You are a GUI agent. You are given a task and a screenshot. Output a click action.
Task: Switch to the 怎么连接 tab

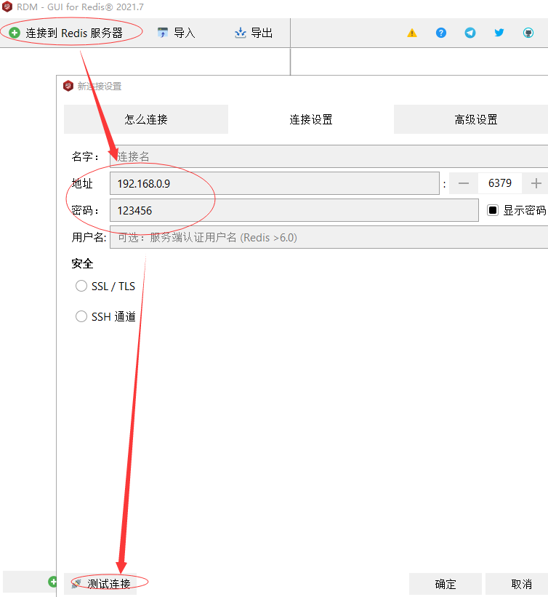[146, 119]
